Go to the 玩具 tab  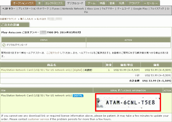[122, 3]
